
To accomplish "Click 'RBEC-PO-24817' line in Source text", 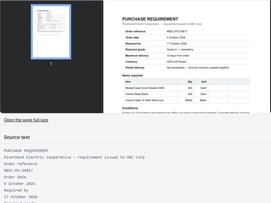I will pos(18,171).
